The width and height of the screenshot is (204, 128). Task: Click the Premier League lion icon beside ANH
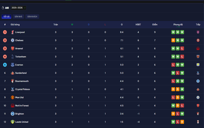click(x=3, y=8)
